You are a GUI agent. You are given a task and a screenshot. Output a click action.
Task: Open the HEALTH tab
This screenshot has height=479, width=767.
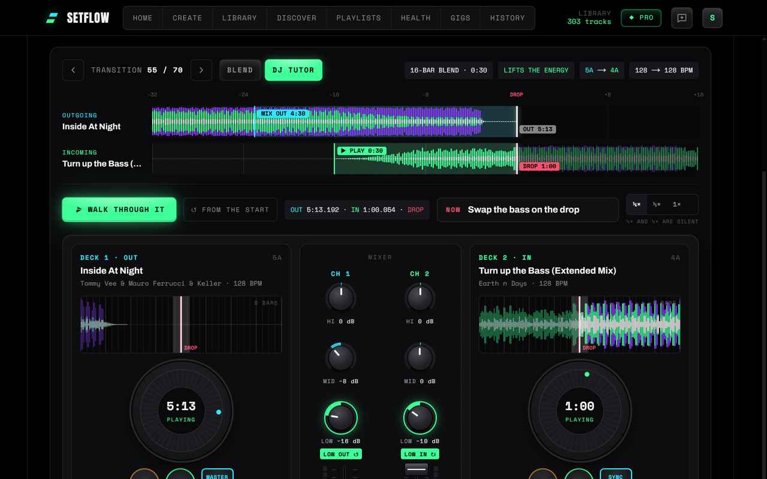[x=416, y=18]
